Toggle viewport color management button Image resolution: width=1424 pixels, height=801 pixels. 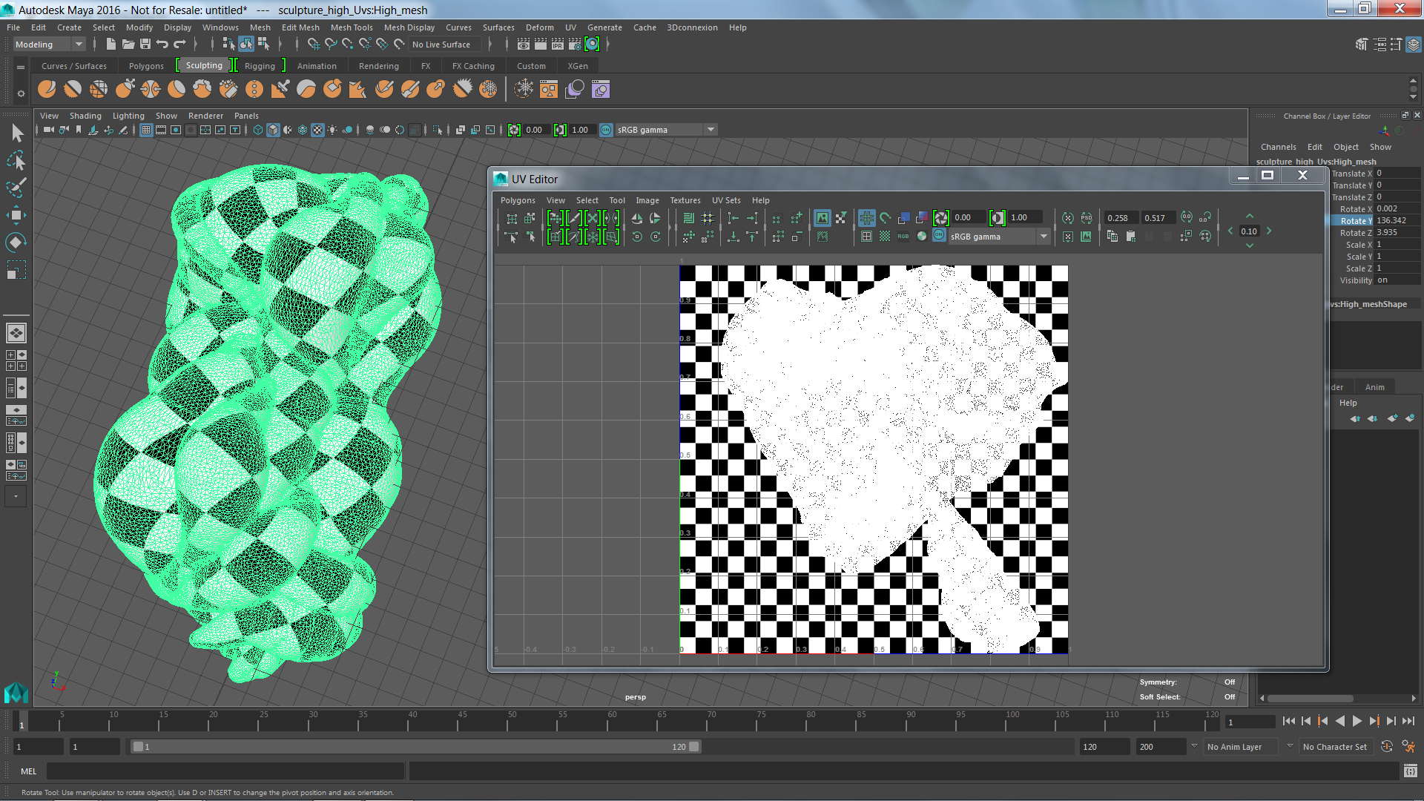(x=606, y=130)
